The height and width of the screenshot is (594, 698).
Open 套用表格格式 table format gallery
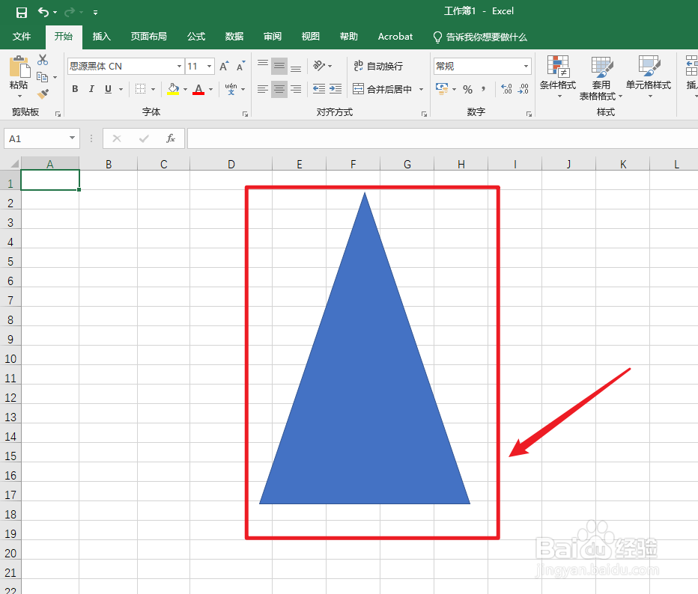point(601,77)
